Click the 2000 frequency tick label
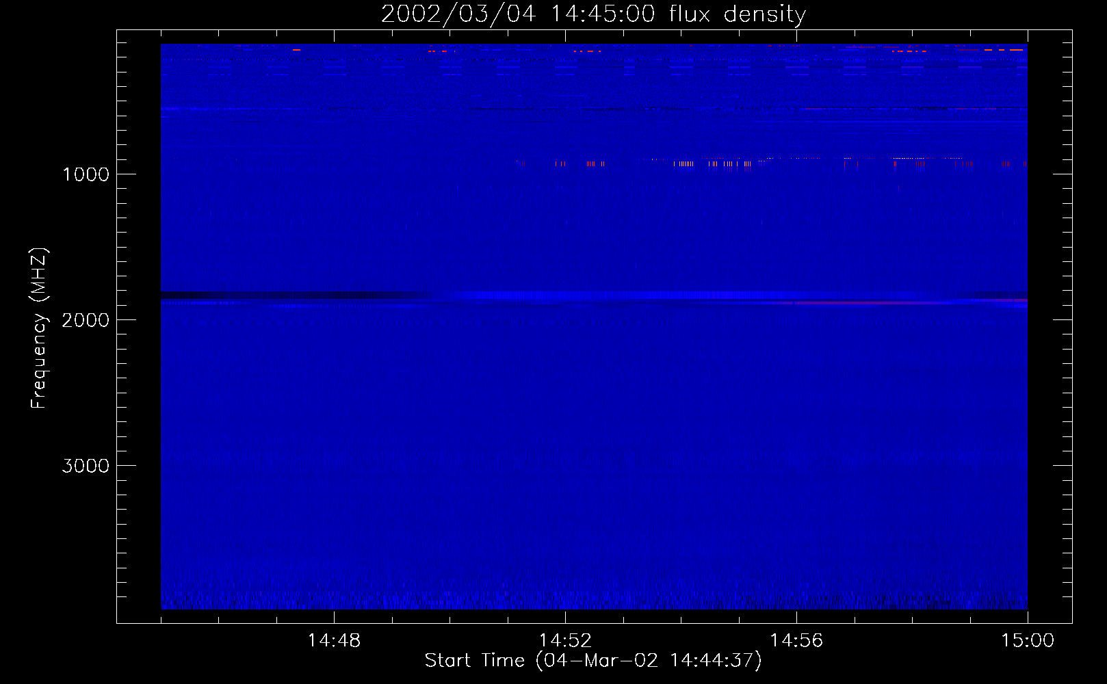This screenshot has width=1107, height=684. (86, 320)
